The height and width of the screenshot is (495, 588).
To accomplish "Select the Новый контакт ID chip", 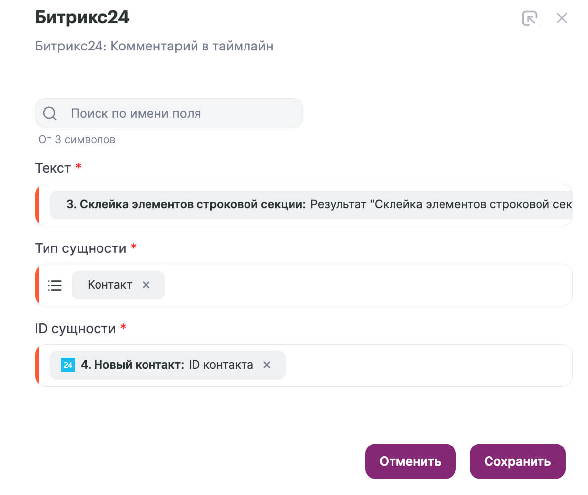I will pos(168,365).
